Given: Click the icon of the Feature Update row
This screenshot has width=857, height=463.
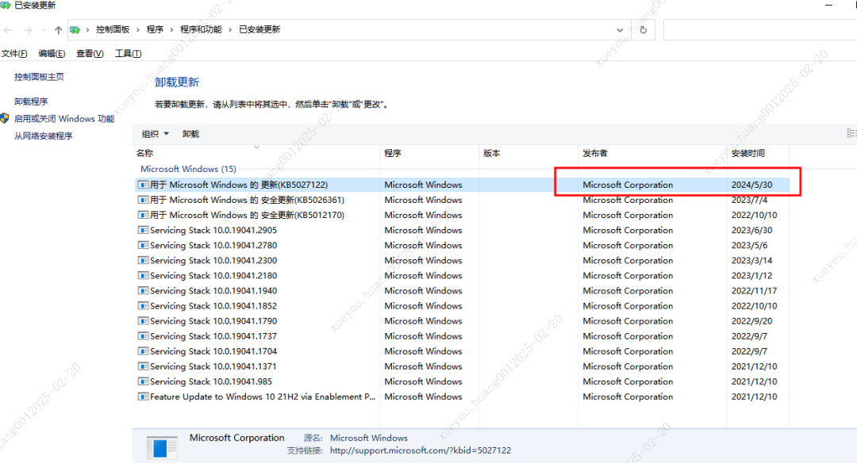Looking at the screenshot, I should [143, 397].
